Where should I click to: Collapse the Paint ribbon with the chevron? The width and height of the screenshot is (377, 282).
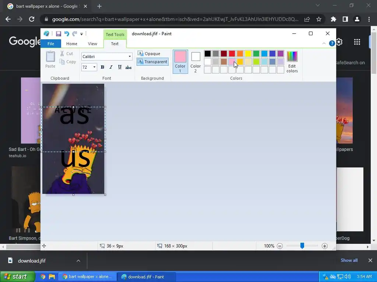[x=324, y=43]
